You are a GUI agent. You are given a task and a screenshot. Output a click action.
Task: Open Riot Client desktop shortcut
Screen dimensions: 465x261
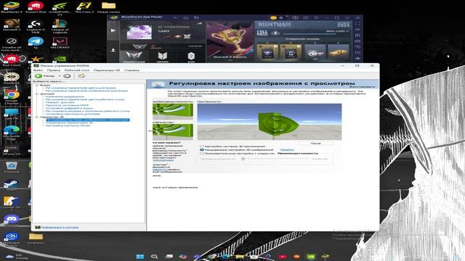(x=12, y=60)
